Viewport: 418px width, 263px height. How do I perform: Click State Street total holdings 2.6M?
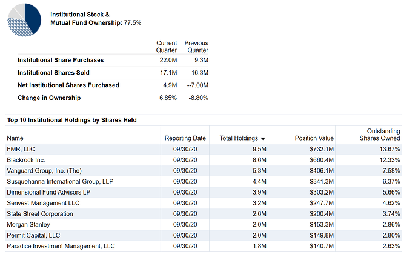point(259,214)
